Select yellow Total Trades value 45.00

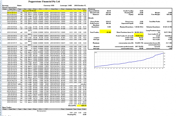click(x=105, y=32)
